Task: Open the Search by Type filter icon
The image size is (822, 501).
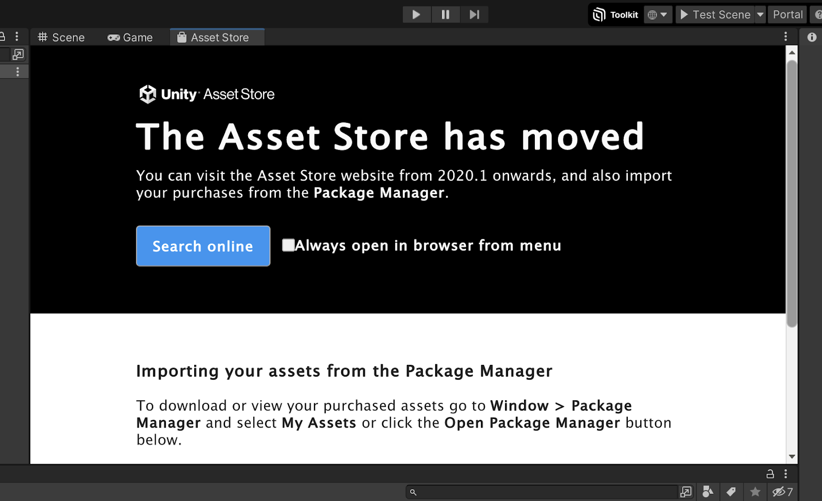Action: coord(708,492)
